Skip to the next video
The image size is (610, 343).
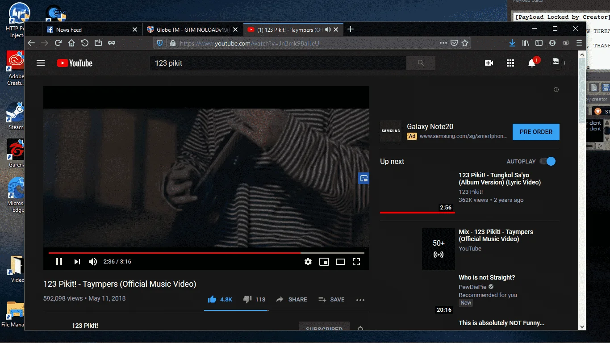77,262
